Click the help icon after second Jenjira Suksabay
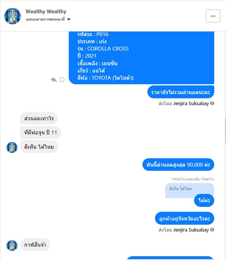Image resolution: width=226 pixels, height=260 pixels. pos(212,230)
